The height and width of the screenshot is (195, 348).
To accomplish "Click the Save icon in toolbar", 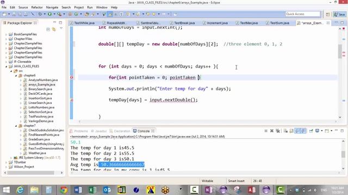I will pyautogui.click(x=14, y=14).
